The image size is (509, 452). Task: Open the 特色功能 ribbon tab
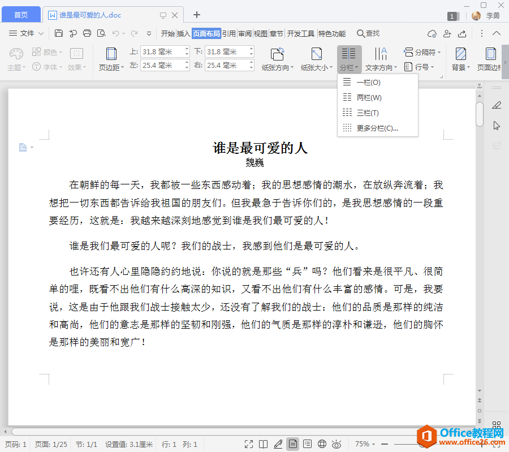click(332, 33)
